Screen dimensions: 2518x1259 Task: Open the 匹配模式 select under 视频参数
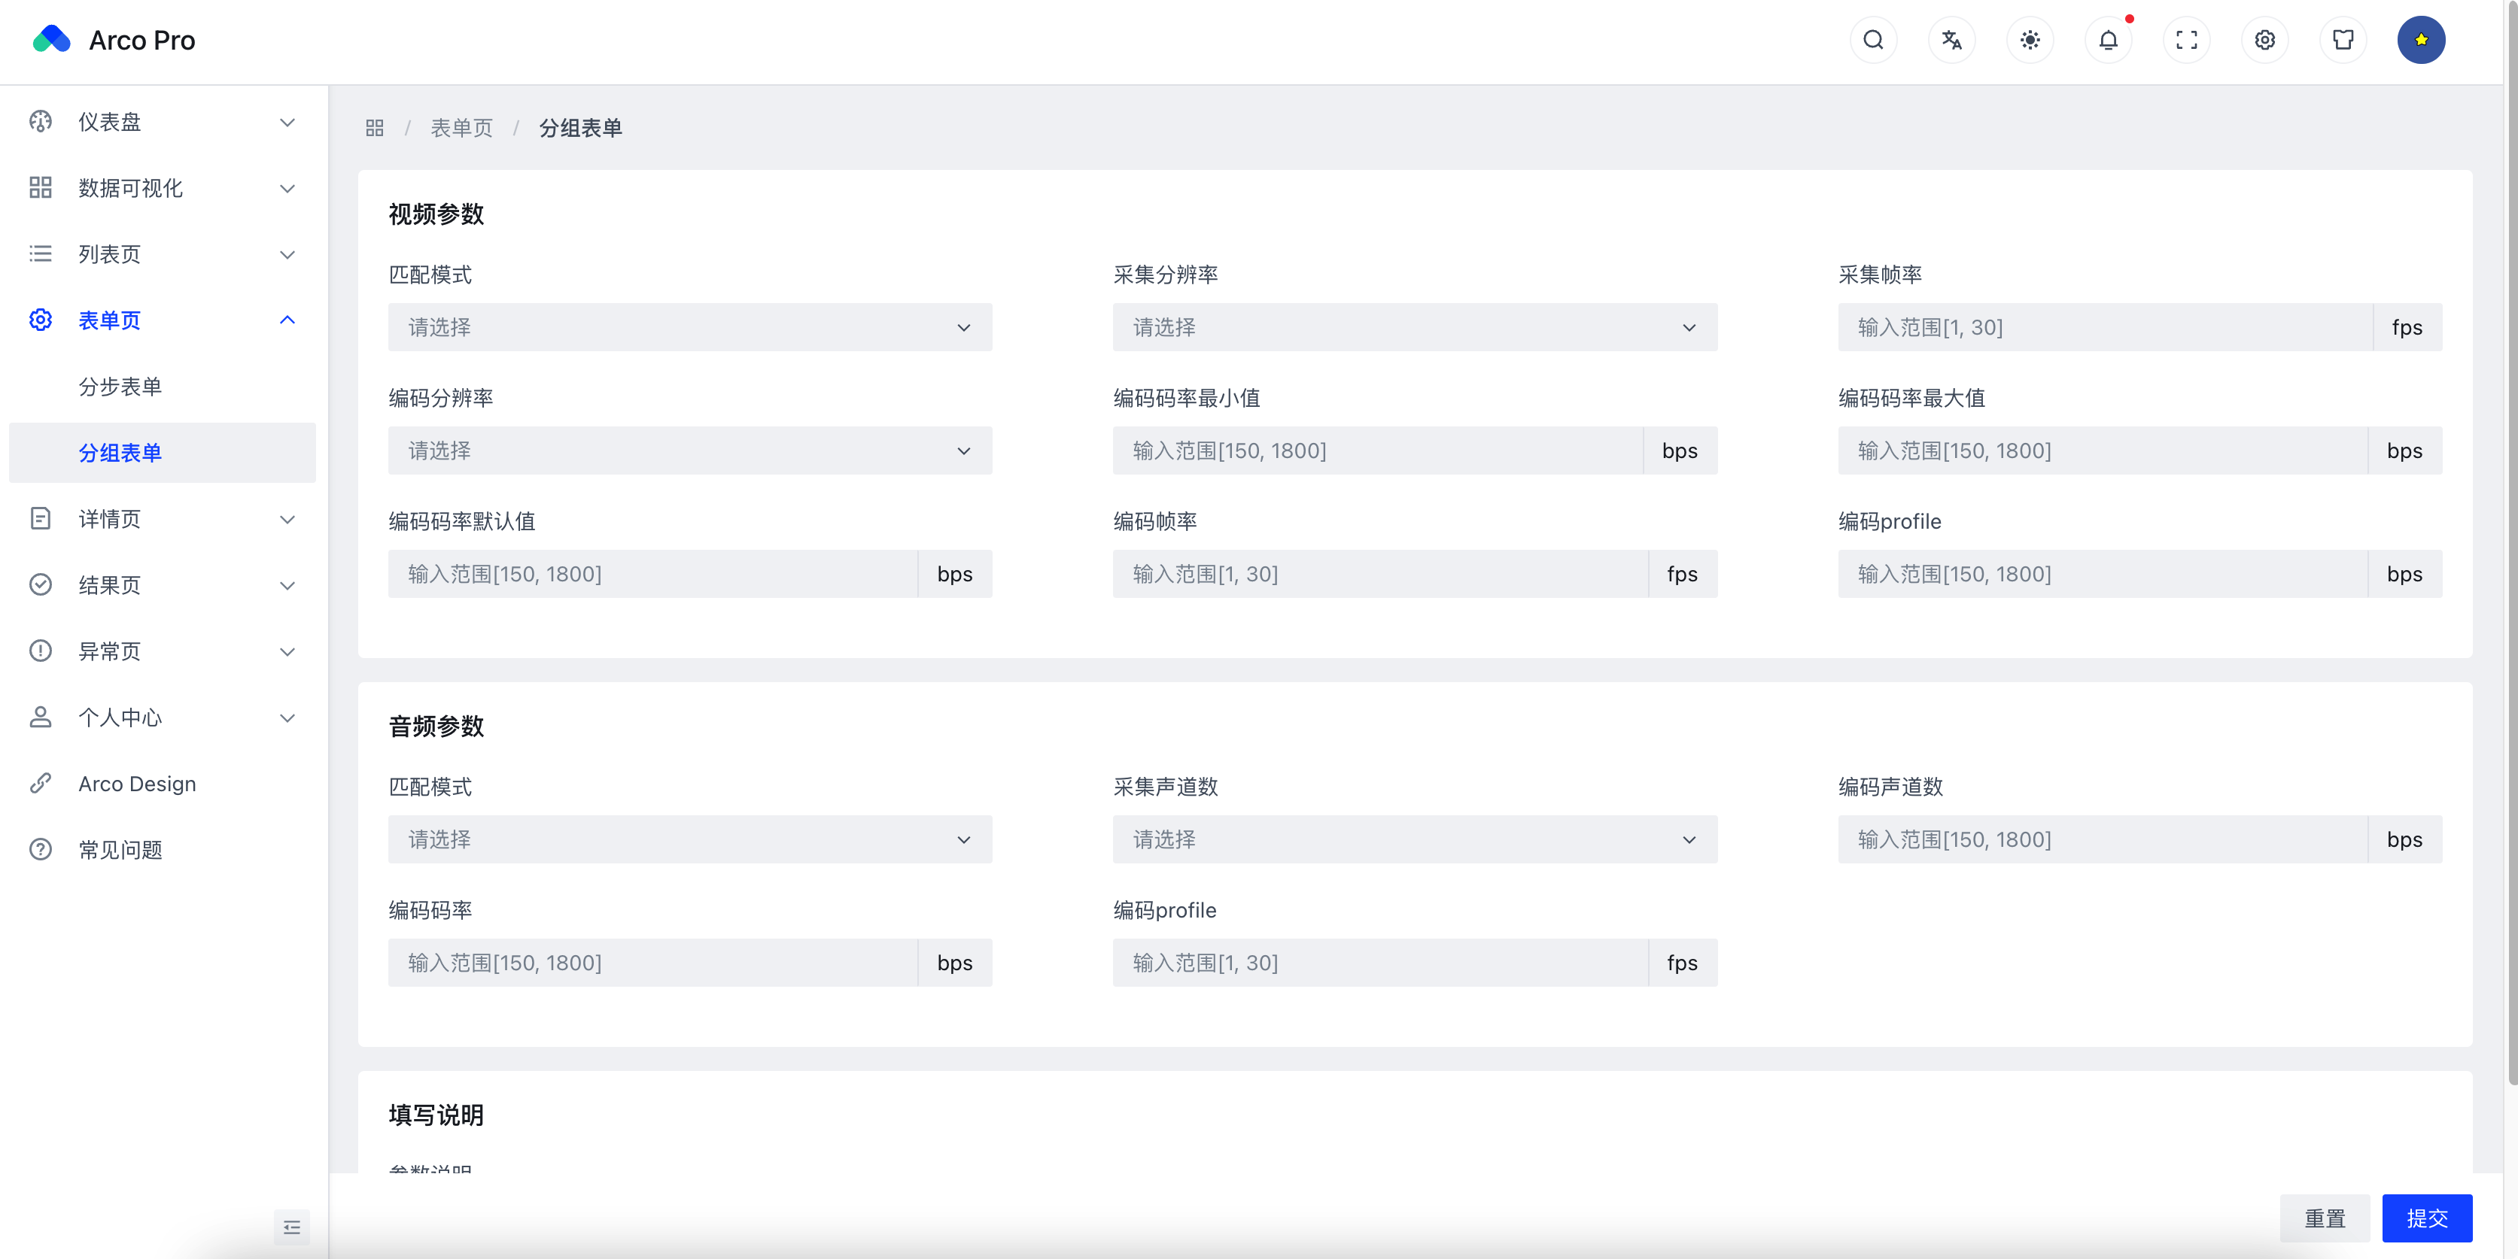tap(689, 327)
